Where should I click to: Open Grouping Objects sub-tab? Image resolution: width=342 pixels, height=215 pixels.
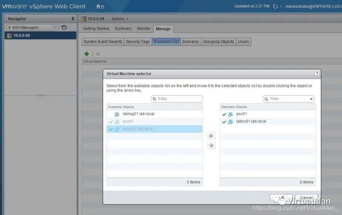[x=219, y=42]
